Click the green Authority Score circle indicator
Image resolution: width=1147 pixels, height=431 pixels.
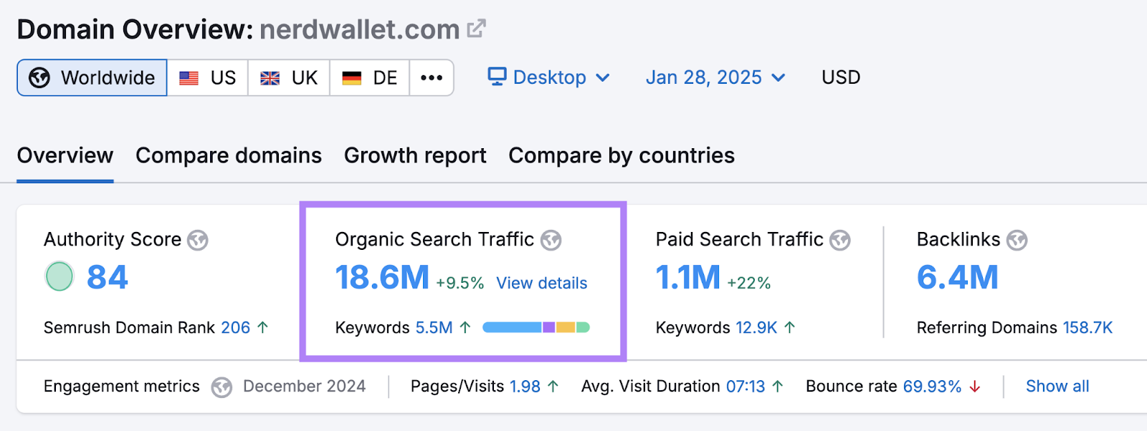tap(60, 276)
